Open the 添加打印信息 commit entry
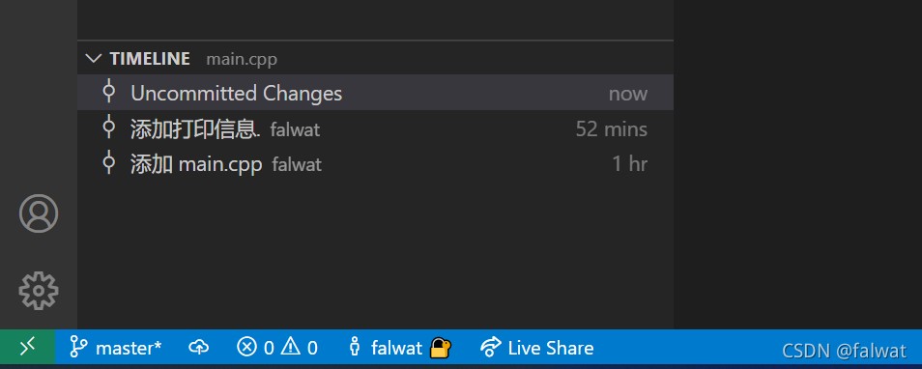The height and width of the screenshot is (369, 922). coord(375,128)
